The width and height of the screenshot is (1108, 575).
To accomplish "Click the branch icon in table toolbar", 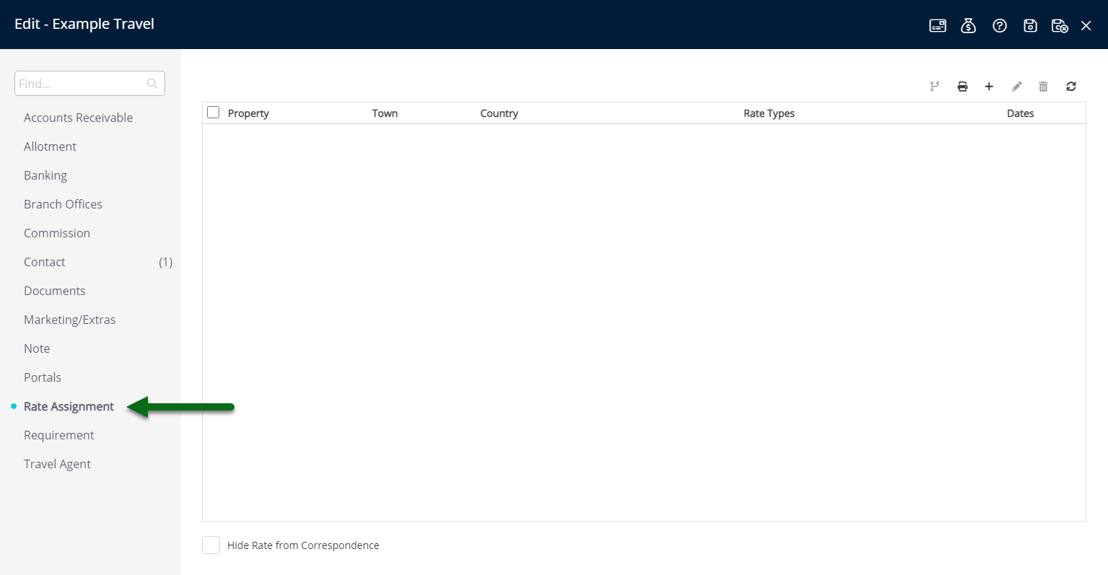I will pyautogui.click(x=935, y=87).
